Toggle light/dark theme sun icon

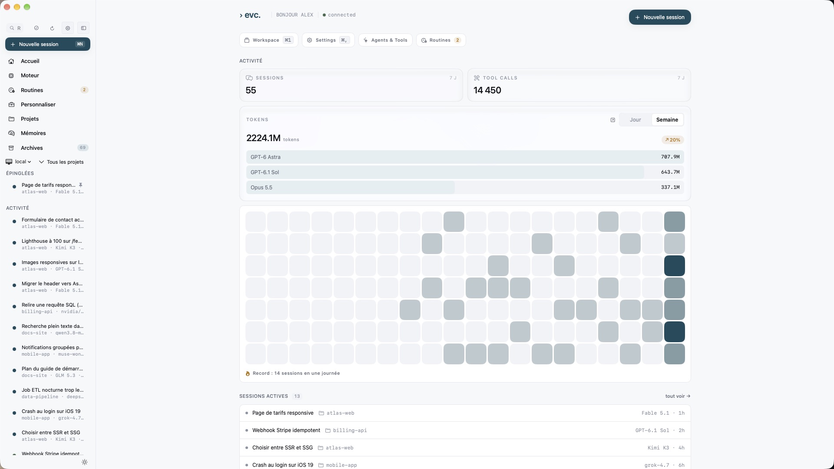click(85, 462)
